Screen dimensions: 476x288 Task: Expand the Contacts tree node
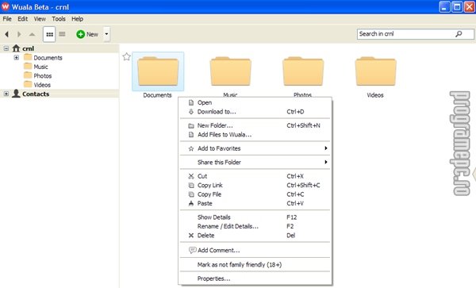click(x=6, y=94)
